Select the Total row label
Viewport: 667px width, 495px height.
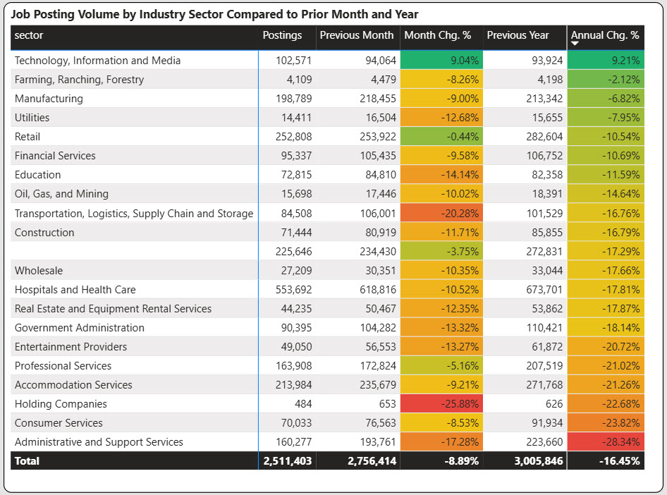point(27,461)
